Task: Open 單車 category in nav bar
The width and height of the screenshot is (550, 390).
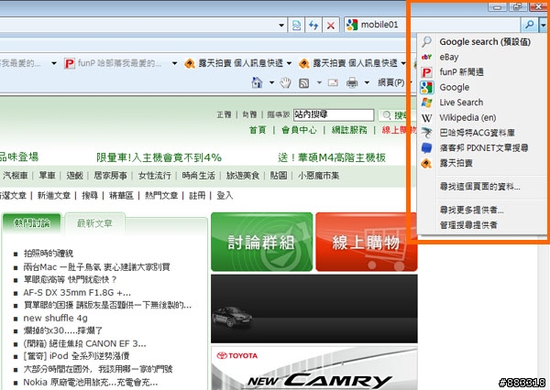Action: point(48,175)
